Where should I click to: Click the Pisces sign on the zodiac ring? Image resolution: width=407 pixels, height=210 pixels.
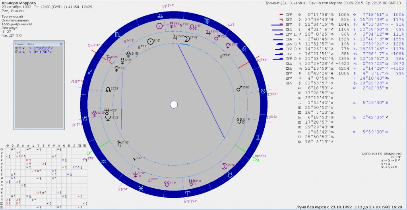point(140,189)
